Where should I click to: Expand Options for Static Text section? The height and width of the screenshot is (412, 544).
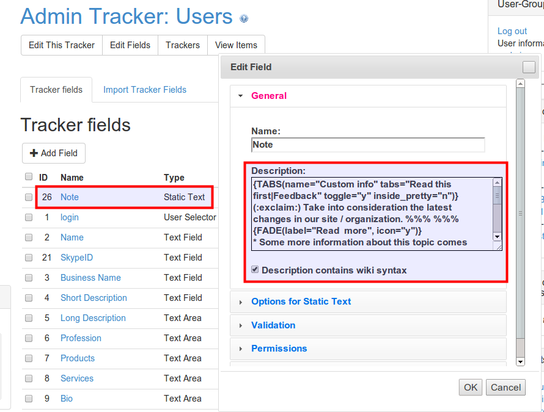(x=301, y=302)
